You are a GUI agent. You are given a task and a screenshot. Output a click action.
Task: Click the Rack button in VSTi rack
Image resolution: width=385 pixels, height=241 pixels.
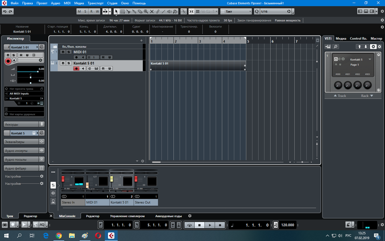(x=367, y=96)
